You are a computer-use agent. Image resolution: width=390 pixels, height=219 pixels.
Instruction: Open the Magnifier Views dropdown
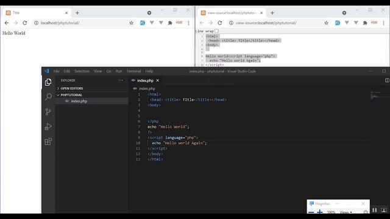pos(346,212)
